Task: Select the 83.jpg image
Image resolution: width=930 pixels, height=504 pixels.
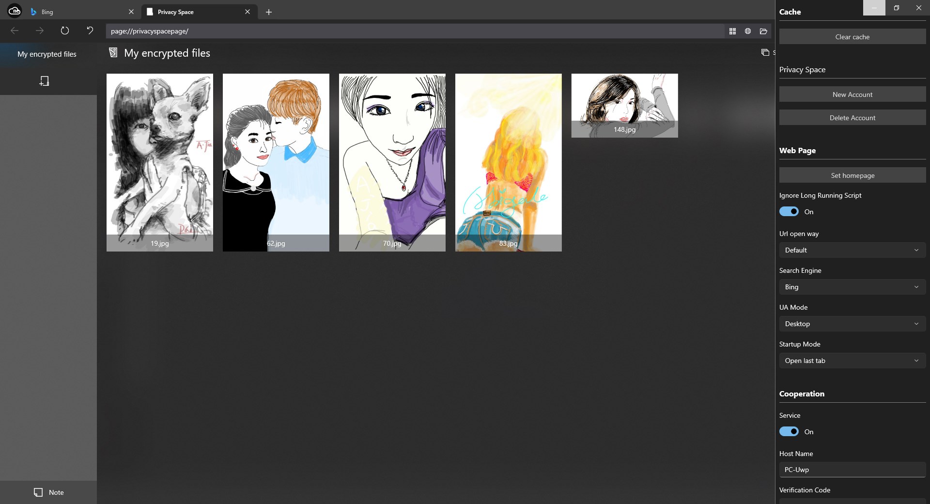Action: click(x=509, y=162)
